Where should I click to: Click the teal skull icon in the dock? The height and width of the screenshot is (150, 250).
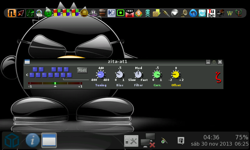click(x=147, y=13)
